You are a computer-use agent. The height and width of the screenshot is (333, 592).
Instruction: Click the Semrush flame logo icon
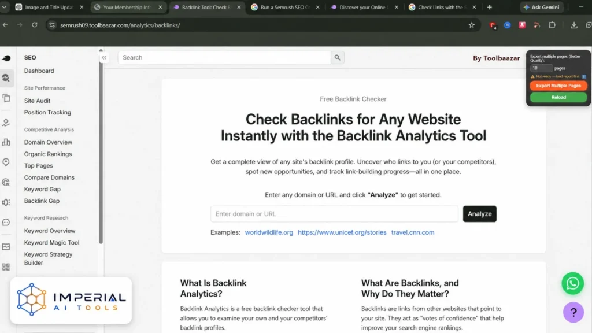(6, 58)
